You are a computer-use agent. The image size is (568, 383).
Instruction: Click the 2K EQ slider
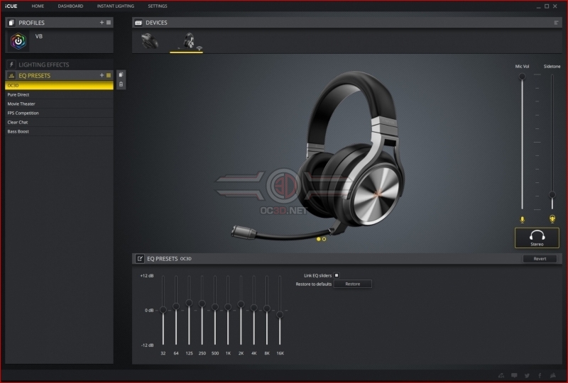(241, 304)
